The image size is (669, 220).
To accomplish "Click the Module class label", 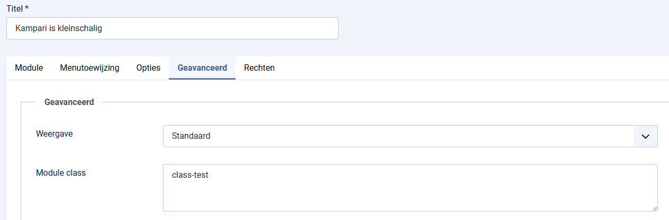I will click(61, 173).
